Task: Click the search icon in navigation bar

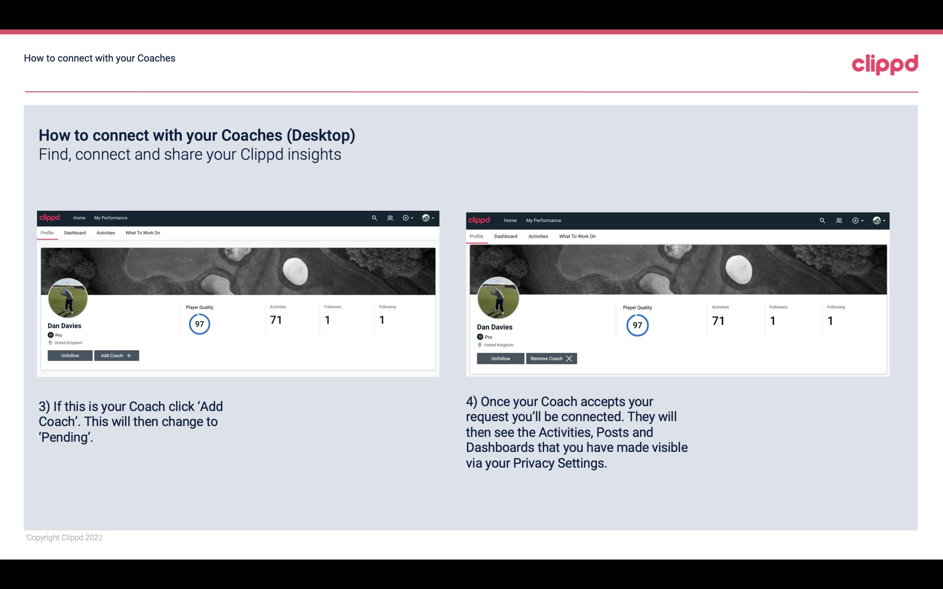Action: click(x=375, y=218)
